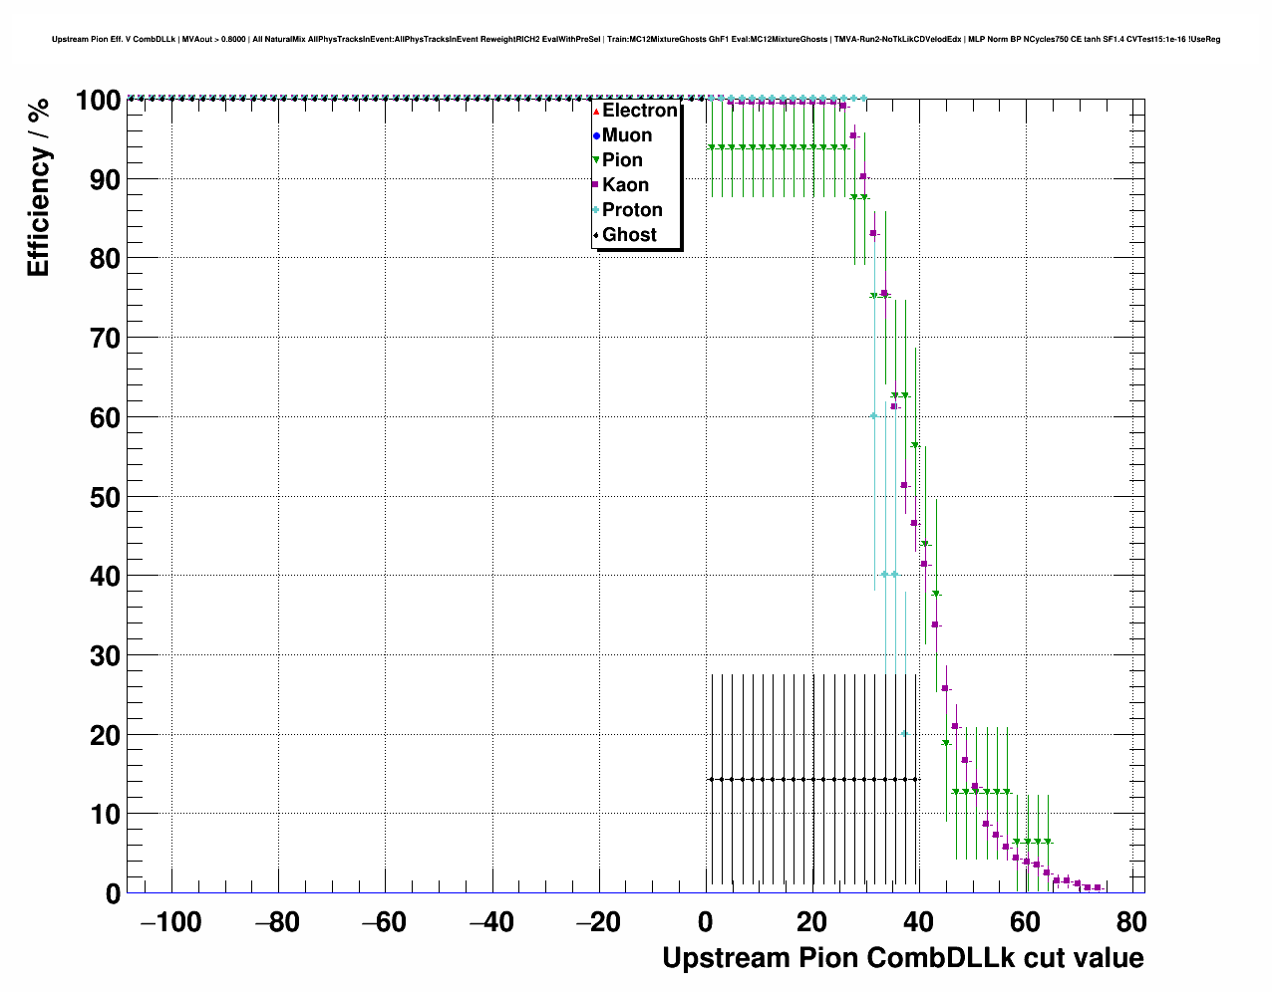The height and width of the screenshot is (992, 1272).
Task: Click the red Electron legend marker
Action: pyautogui.click(x=596, y=112)
